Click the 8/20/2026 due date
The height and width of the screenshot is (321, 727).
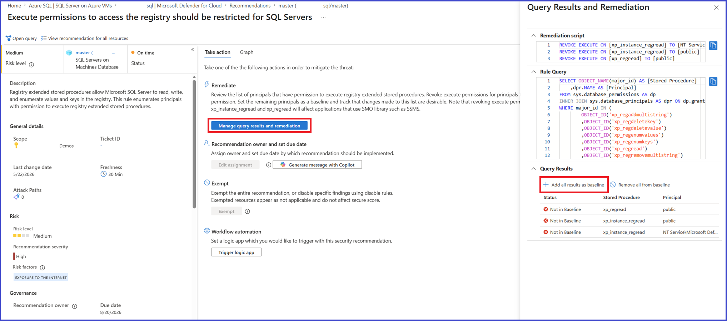tap(111, 312)
